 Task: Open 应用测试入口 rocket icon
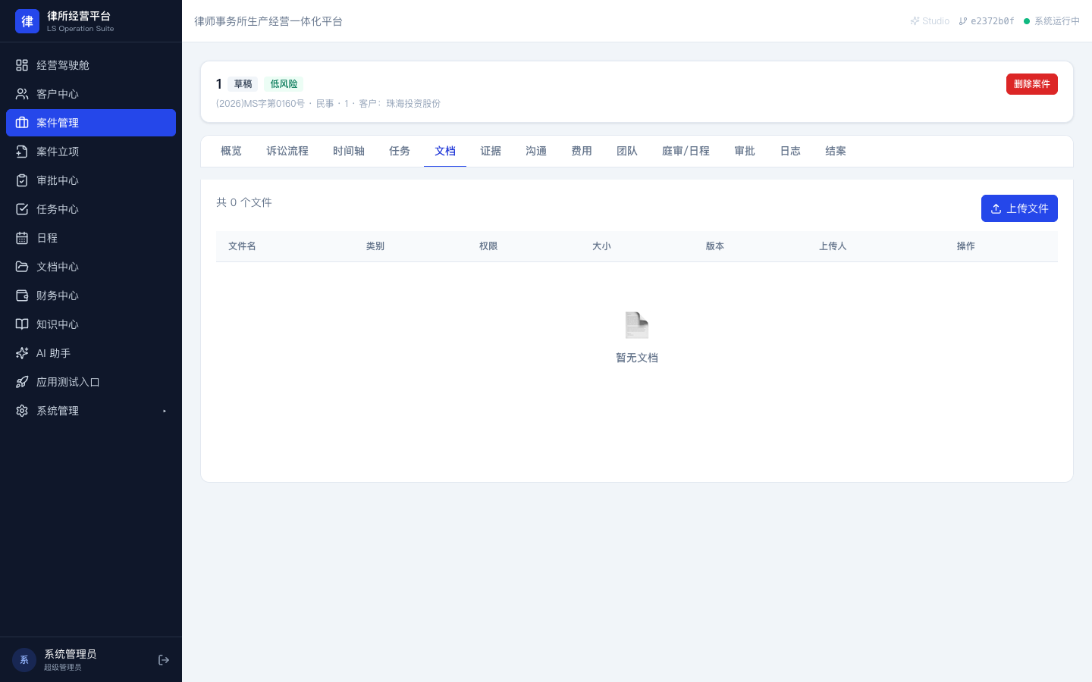pos(22,382)
